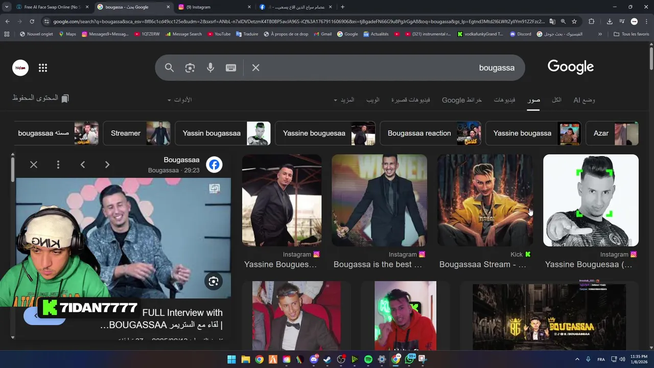654x368 pixels.
Task: Open Bougassa is the best Instagram image
Action: point(379,200)
